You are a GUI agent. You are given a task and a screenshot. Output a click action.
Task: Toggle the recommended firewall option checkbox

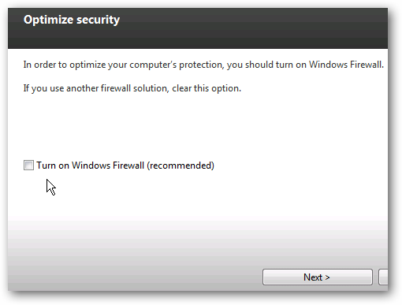28,166
